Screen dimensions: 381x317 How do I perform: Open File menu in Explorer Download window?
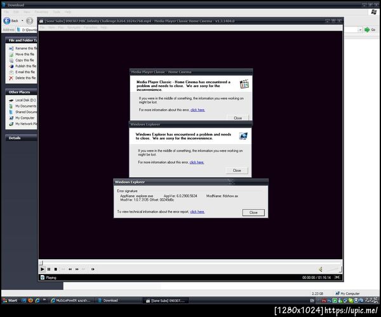[x=6, y=11]
